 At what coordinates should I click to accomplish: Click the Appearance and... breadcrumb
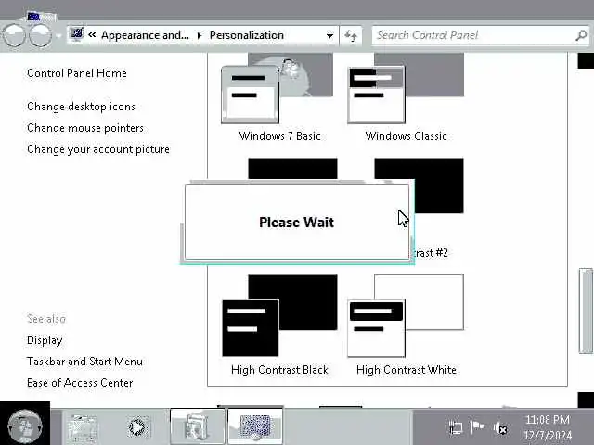tap(145, 35)
